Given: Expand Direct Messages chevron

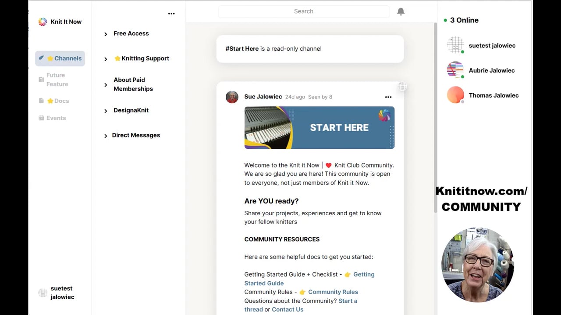Looking at the screenshot, I should (x=106, y=136).
